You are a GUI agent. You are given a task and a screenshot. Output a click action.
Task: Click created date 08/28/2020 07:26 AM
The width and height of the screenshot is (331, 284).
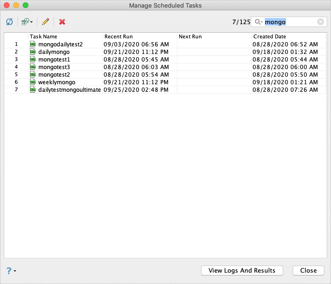click(x=285, y=90)
